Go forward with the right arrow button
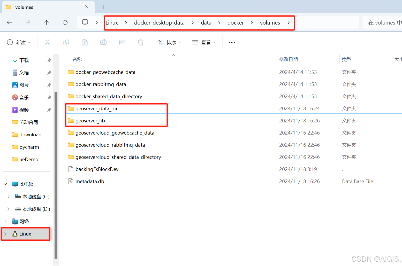The height and width of the screenshot is (266, 402). coord(28,22)
